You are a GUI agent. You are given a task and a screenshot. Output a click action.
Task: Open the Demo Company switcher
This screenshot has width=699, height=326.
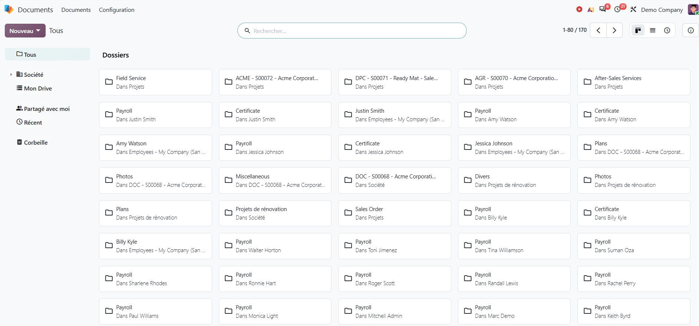[662, 10]
